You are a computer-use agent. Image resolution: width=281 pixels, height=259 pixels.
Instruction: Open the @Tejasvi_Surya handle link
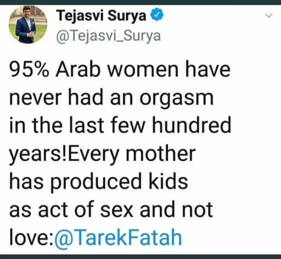(109, 36)
